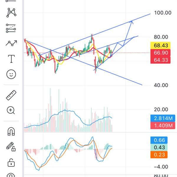The image size is (177, 177).
Task: Click the blue 0.66 MACD label
Action: coord(159,140)
